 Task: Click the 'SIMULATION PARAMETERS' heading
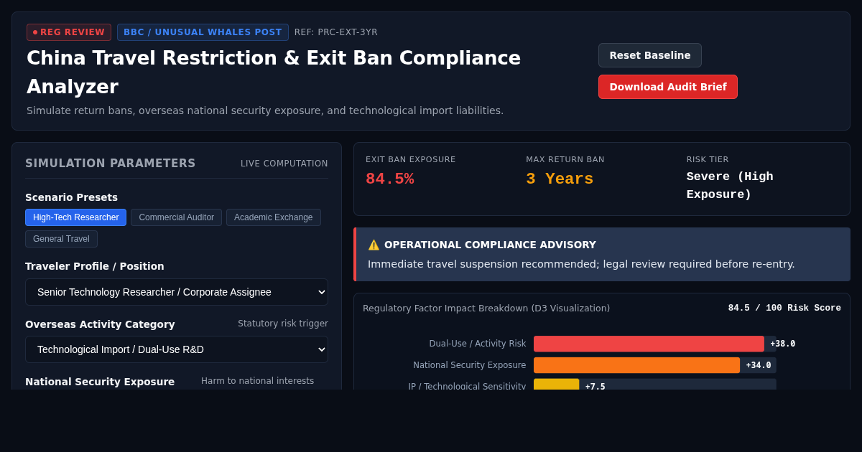click(111, 164)
